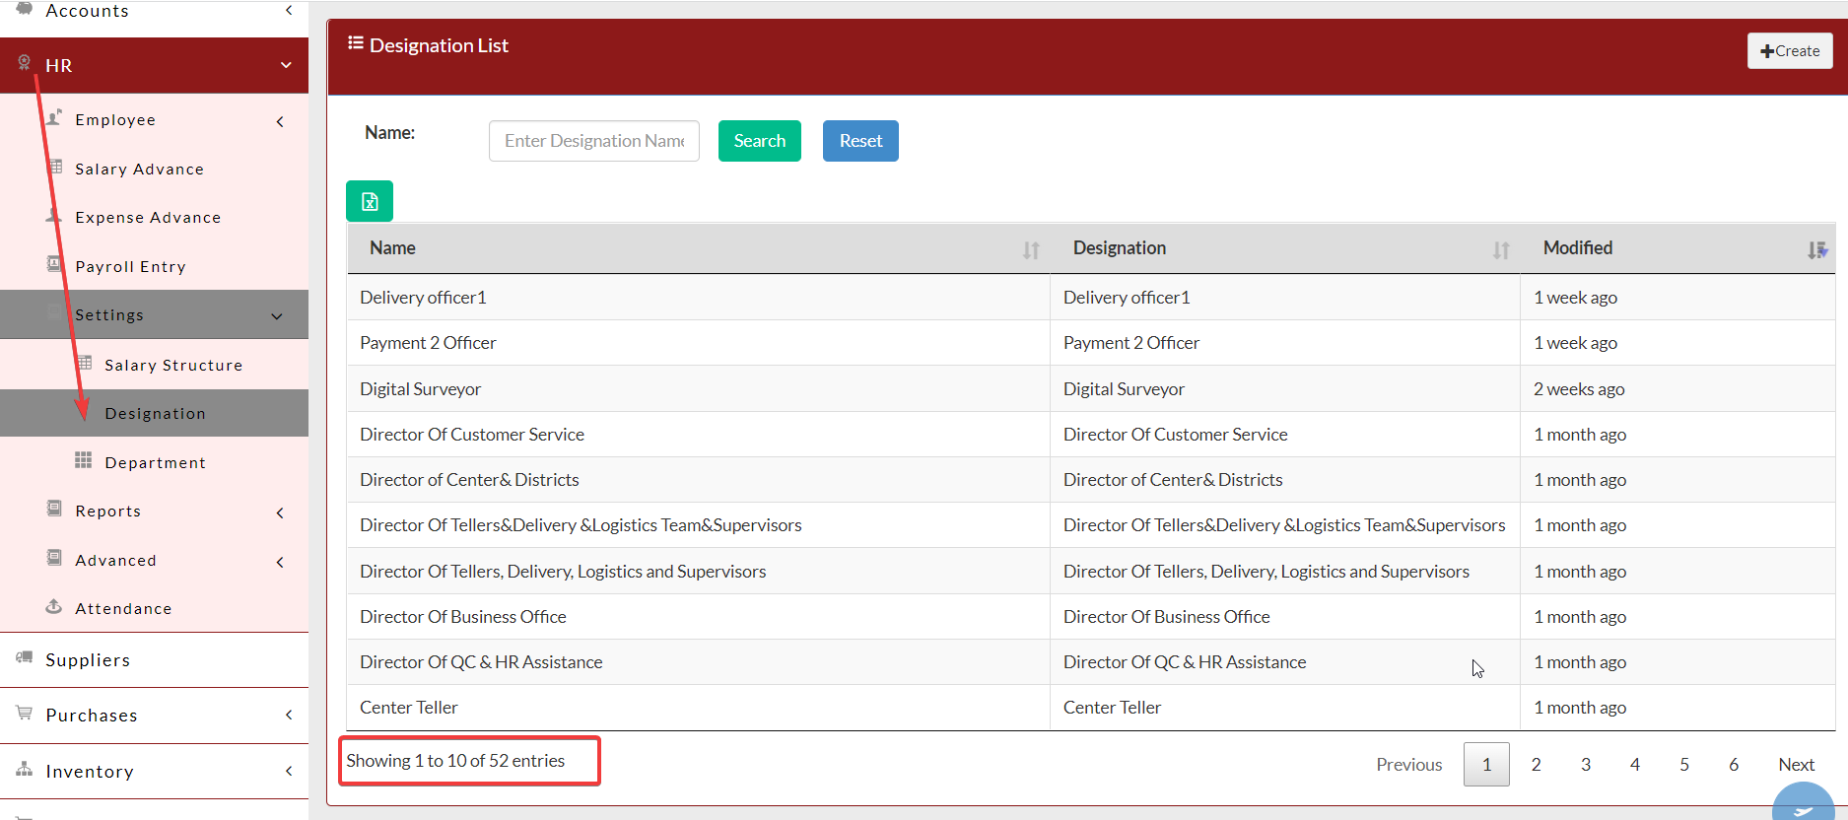
Task: Select the Designation menu item
Action: [154, 413]
